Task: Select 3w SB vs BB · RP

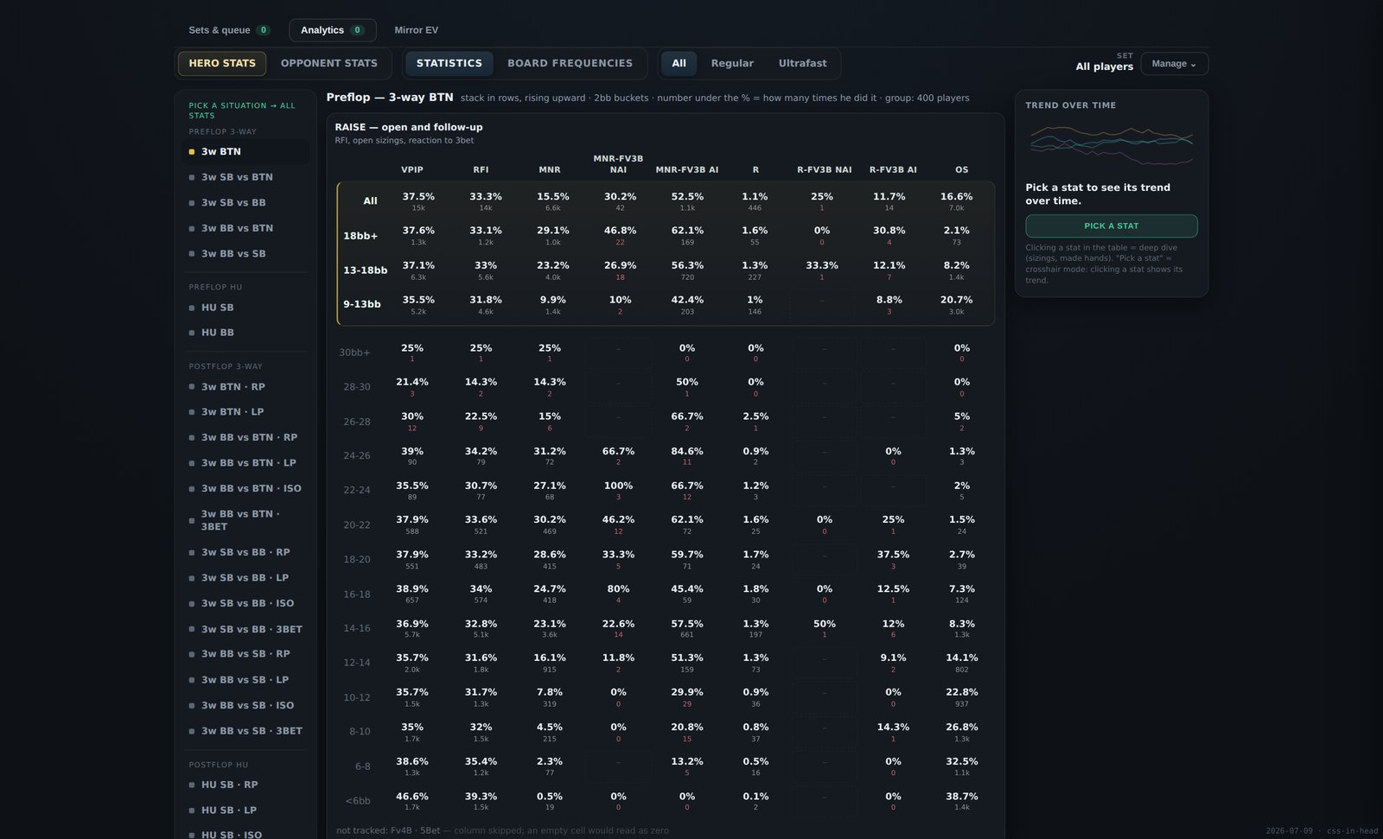Action: [x=246, y=552]
